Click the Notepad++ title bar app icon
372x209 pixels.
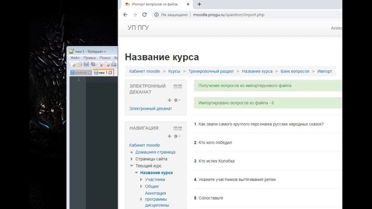click(x=71, y=51)
